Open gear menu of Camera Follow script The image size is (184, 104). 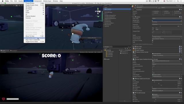pyautogui.click(x=181, y=52)
